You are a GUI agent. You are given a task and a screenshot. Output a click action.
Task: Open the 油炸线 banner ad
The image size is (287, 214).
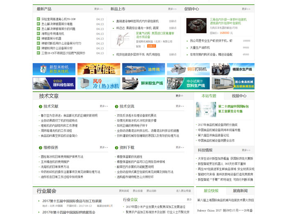[143, 69]
